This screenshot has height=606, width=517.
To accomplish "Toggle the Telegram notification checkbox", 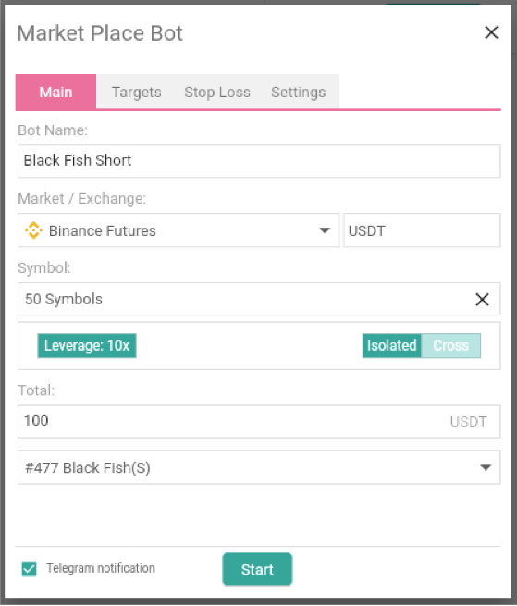I will 29,568.
